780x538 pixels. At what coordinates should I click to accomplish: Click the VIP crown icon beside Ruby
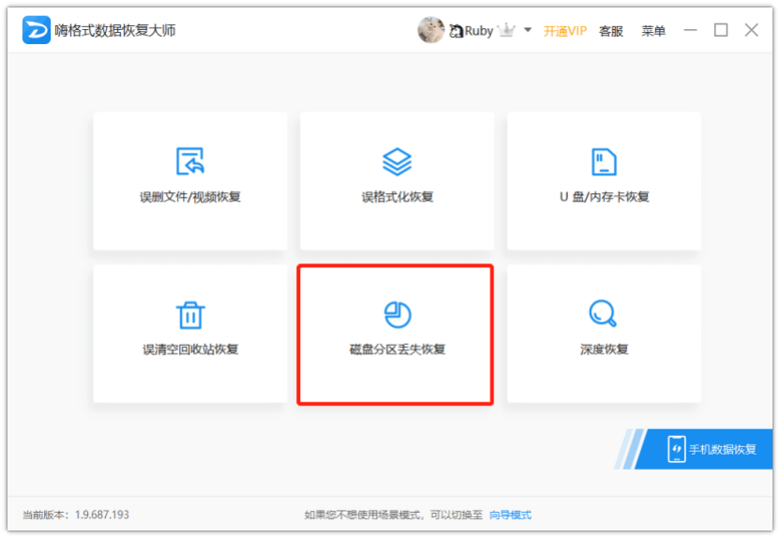(x=506, y=31)
